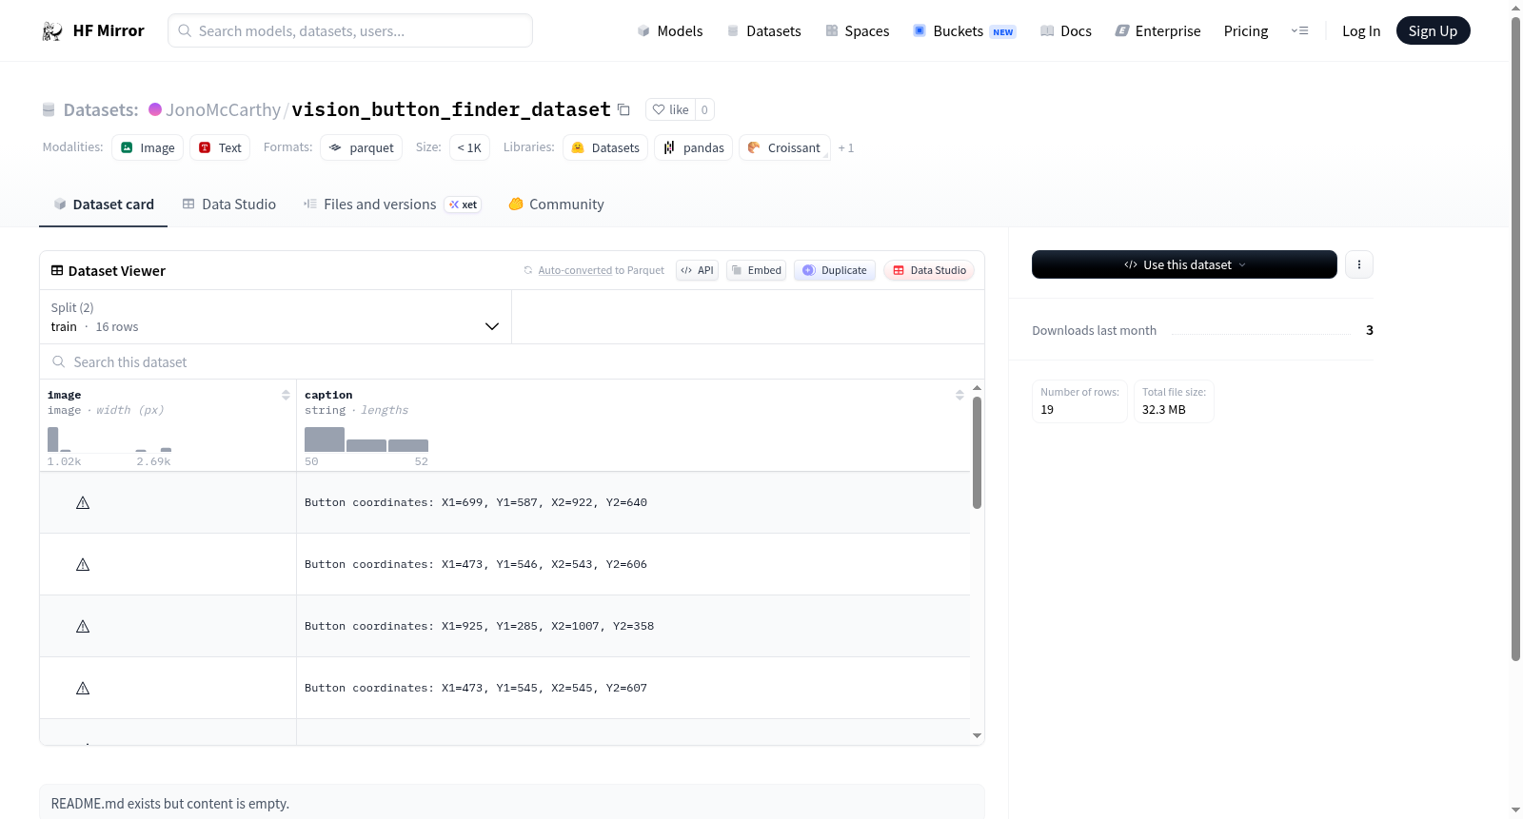
Task: Select caption text starting X1=699, Y1=587
Action: (x=476, y=502)
